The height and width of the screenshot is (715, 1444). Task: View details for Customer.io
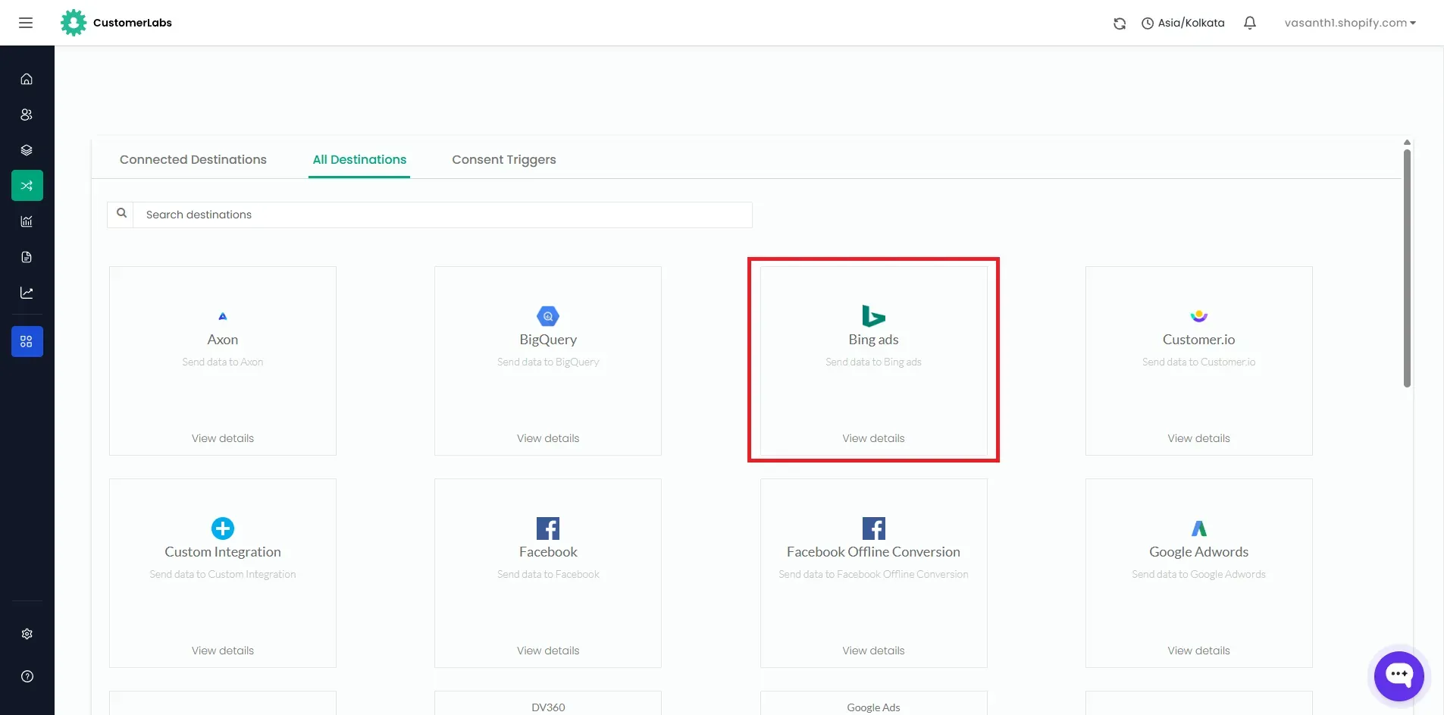click(x=1199, y=438)
